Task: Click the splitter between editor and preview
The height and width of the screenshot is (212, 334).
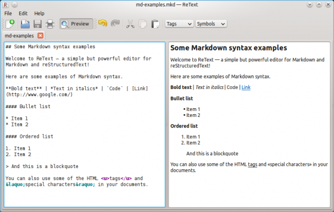Action: coord(167,125)
